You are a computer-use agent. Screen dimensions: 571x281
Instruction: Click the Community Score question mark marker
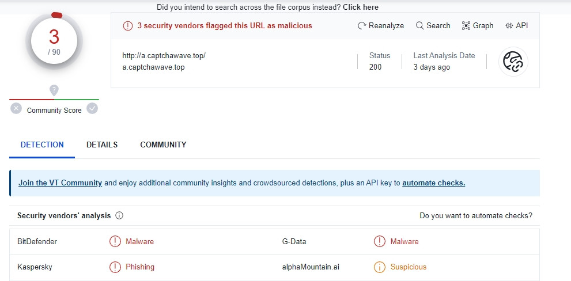(x=54, y=90)
